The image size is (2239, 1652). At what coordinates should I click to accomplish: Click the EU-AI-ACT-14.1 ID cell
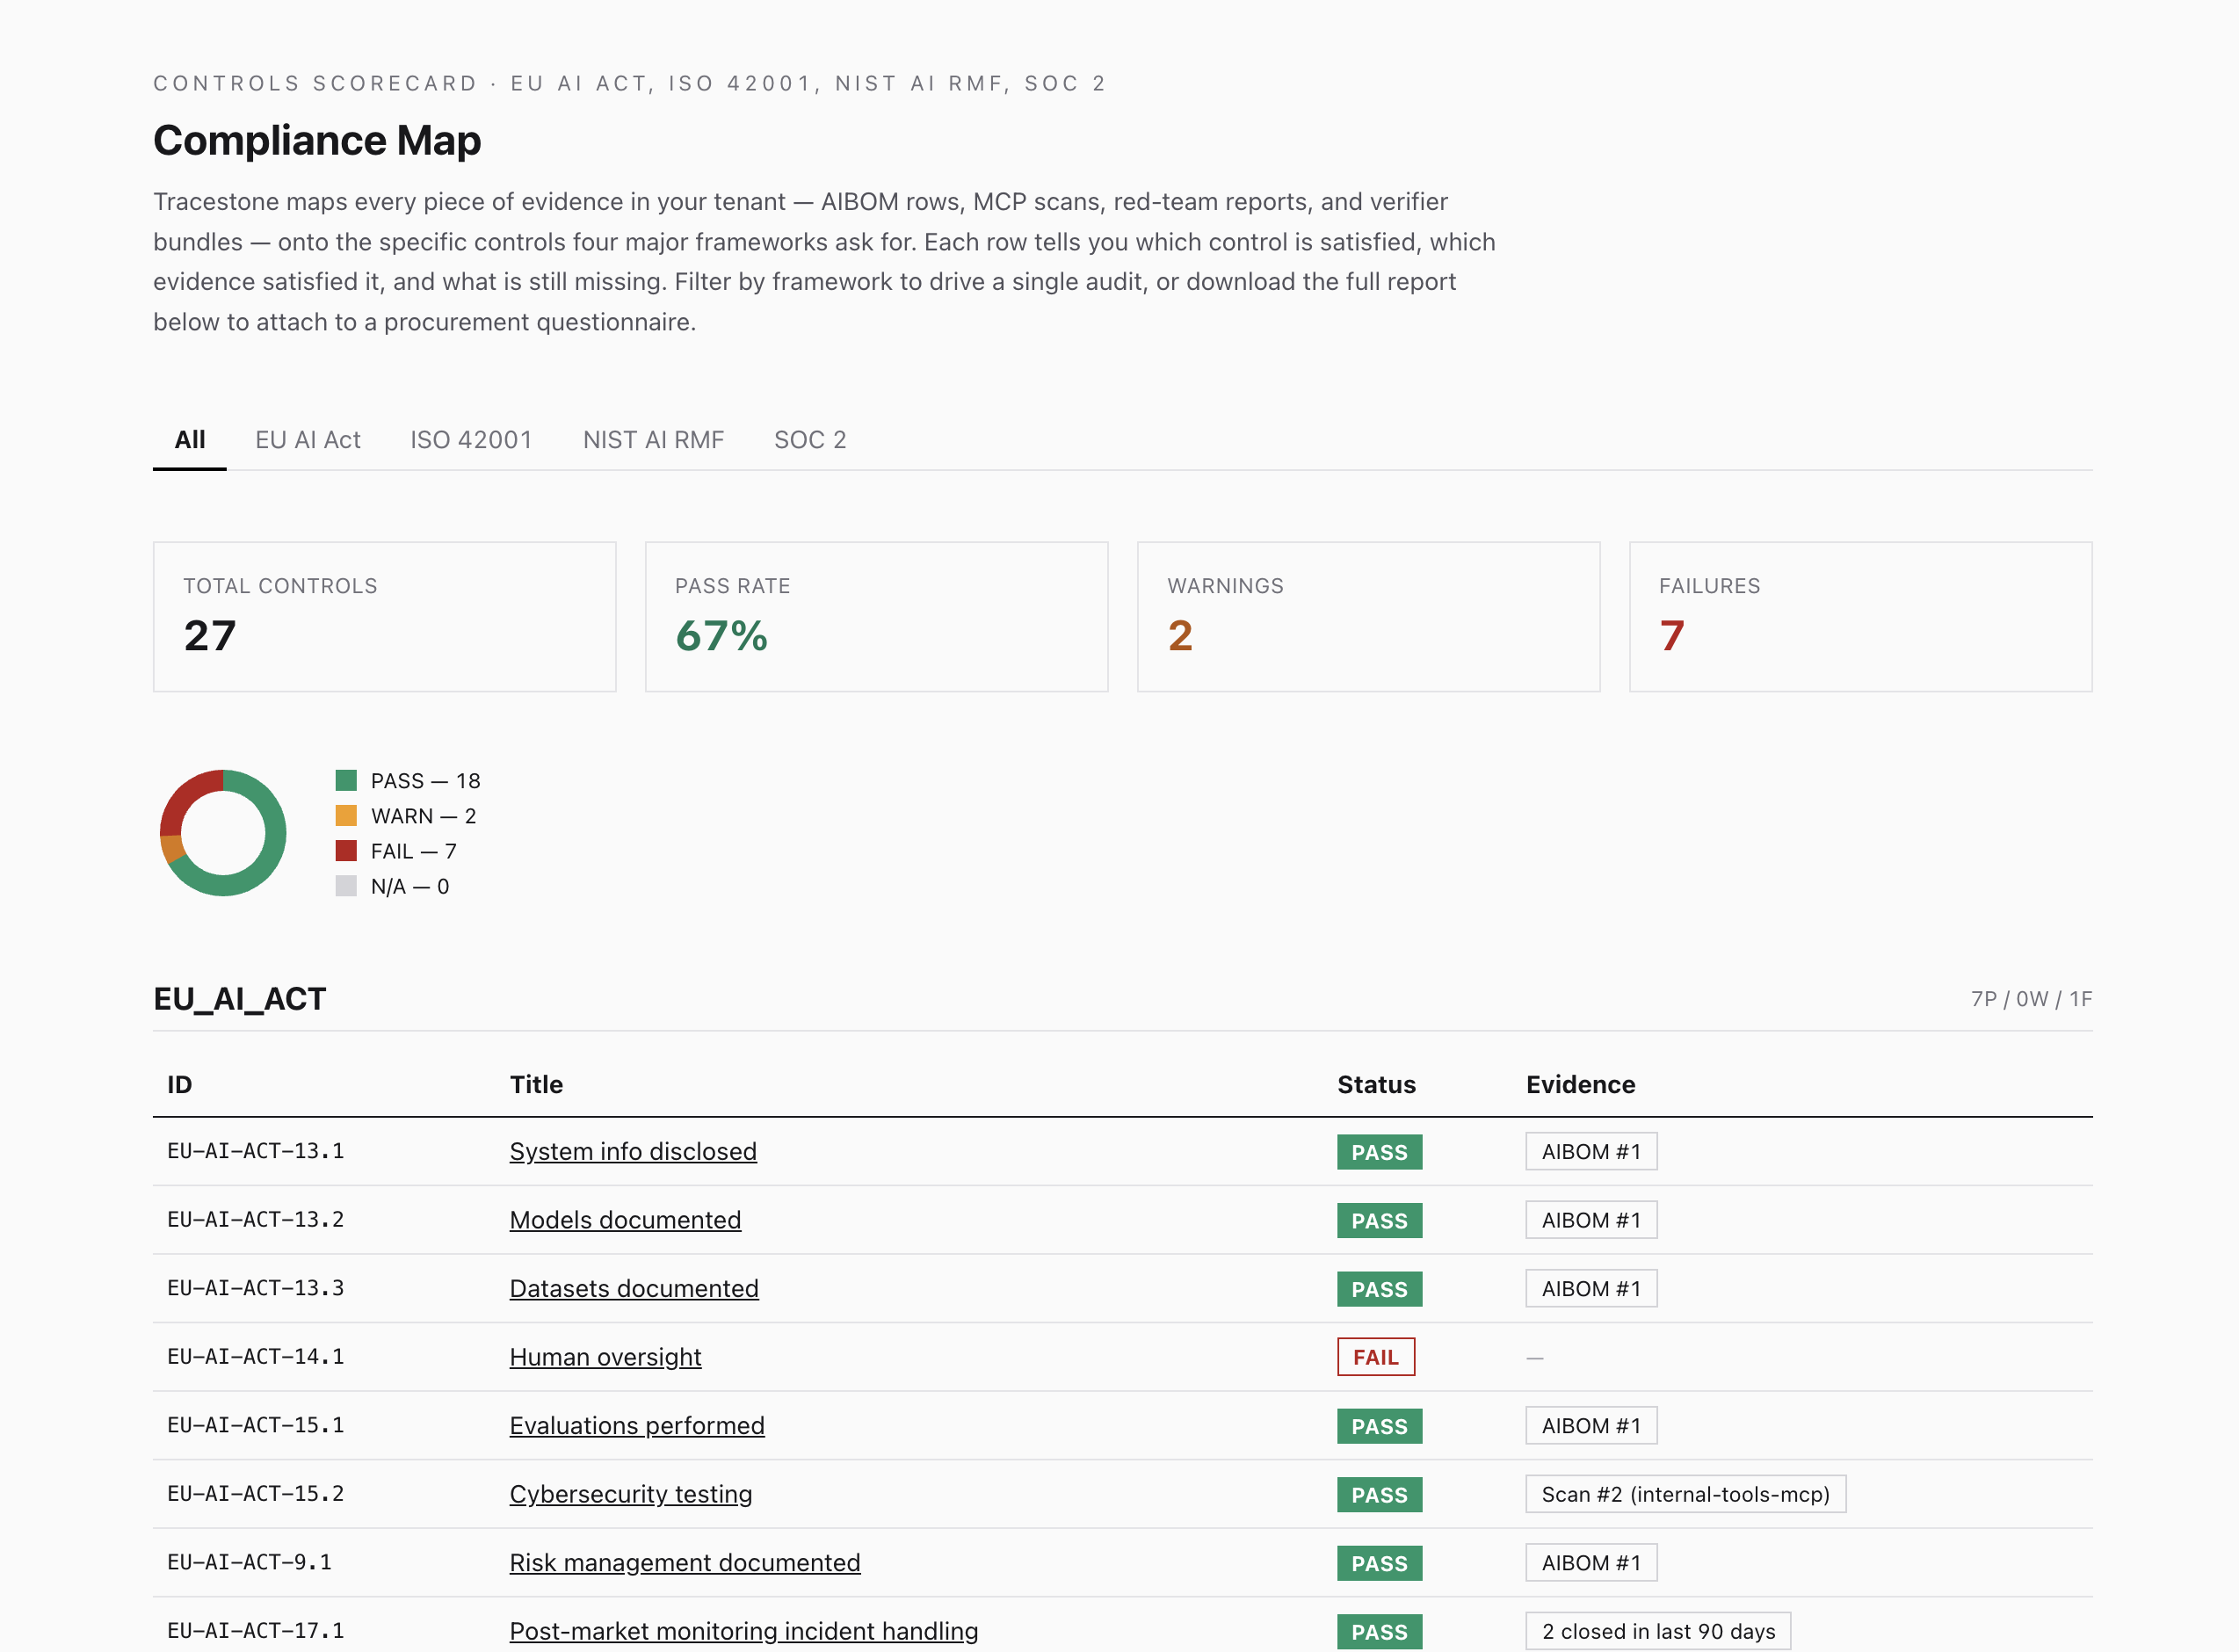(255, 1357)
